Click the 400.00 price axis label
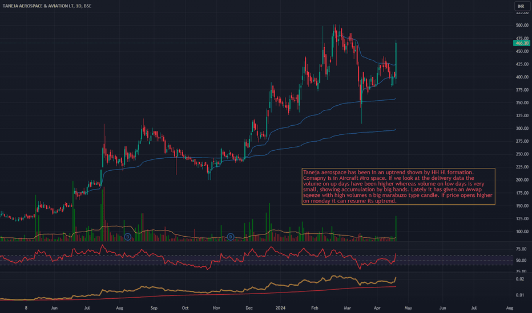 tap(522, 77)
